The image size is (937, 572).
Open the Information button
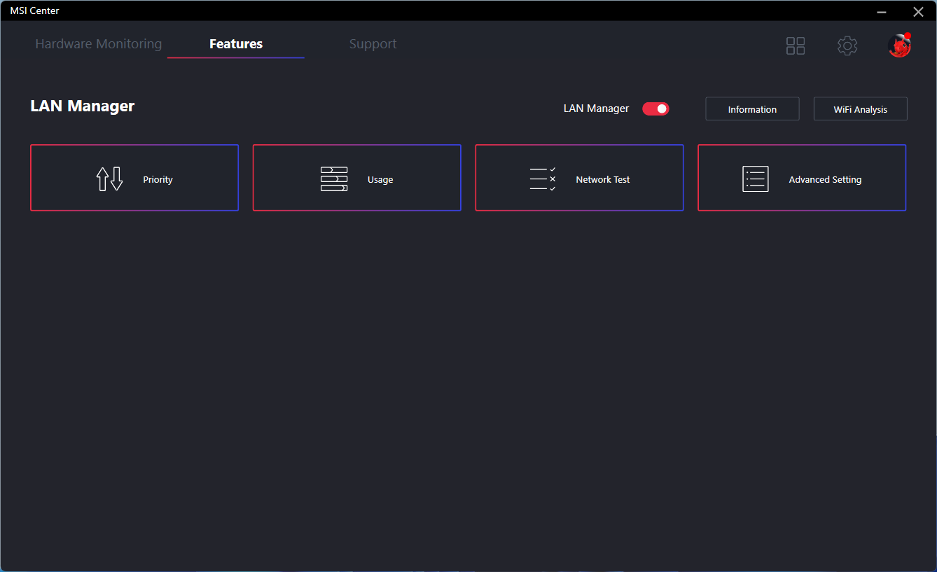tap(752, 109)
